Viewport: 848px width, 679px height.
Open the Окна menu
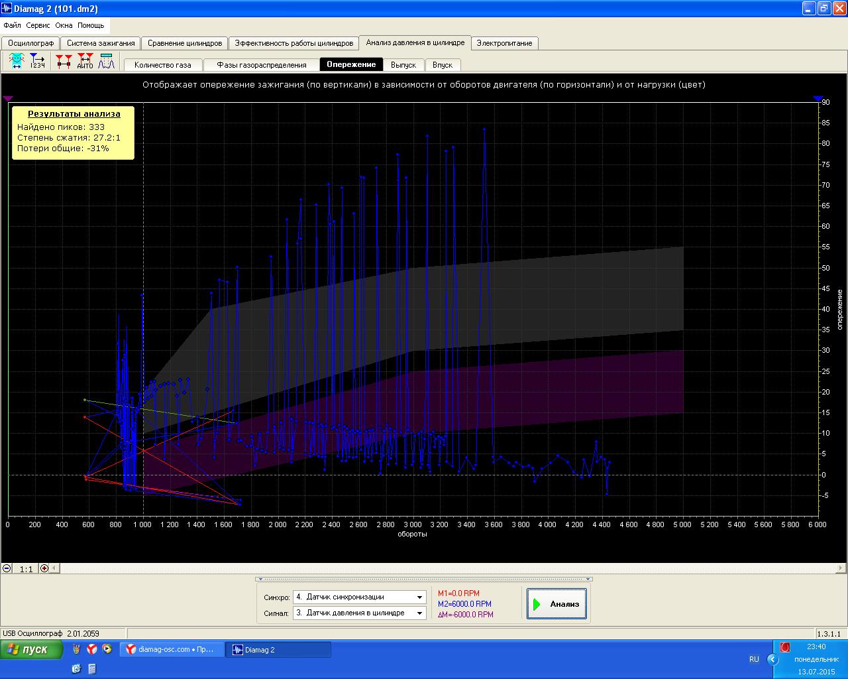(x=64, y=25)
